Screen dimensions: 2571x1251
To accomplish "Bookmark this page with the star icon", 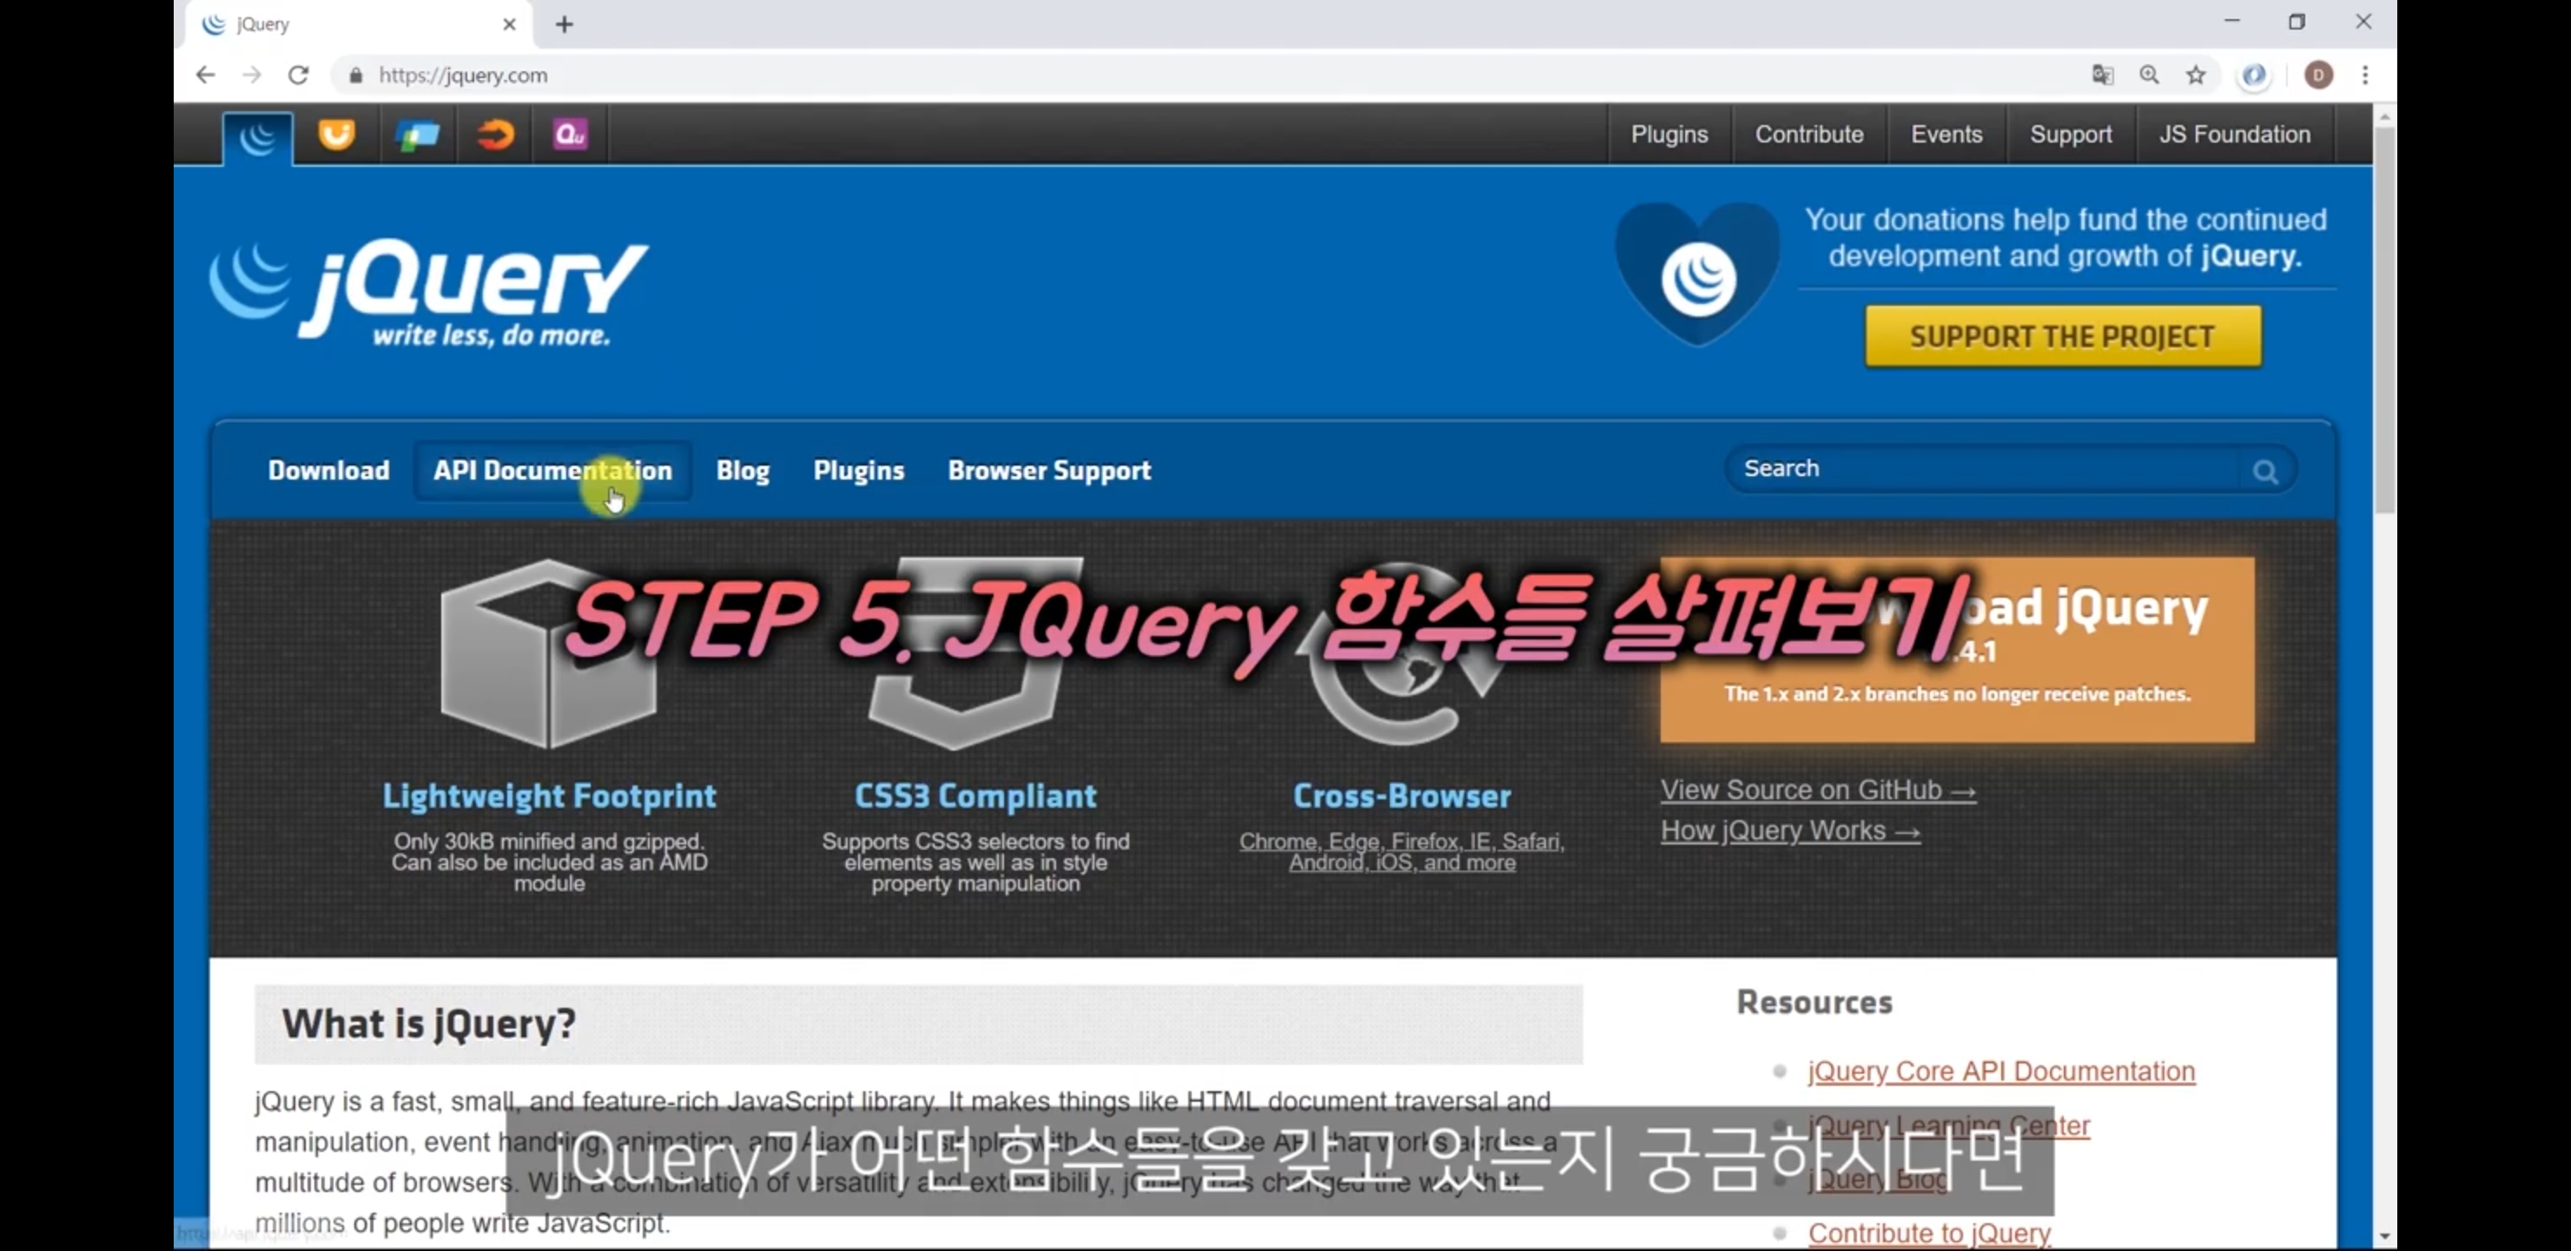I will tap(2196, 75).
